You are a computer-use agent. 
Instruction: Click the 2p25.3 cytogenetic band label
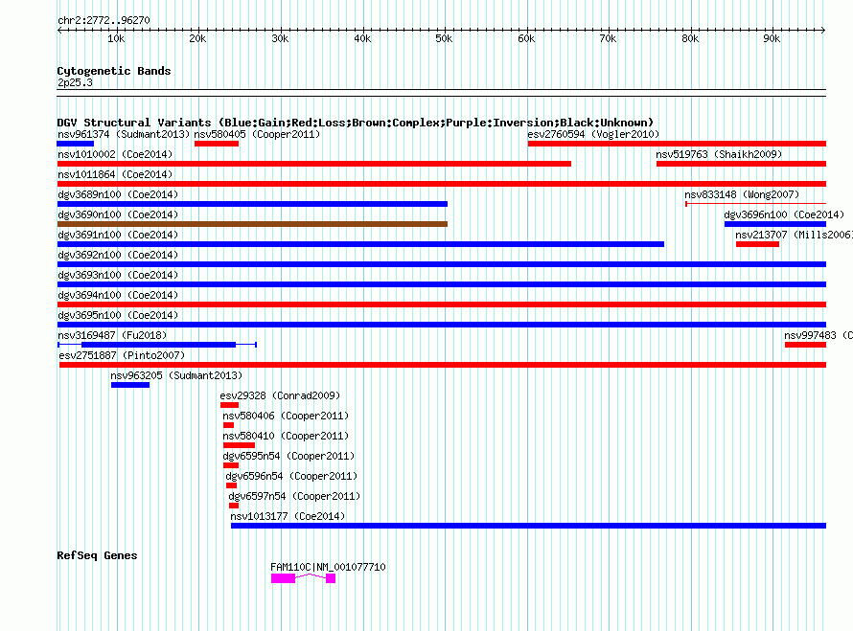coord(75,82)
